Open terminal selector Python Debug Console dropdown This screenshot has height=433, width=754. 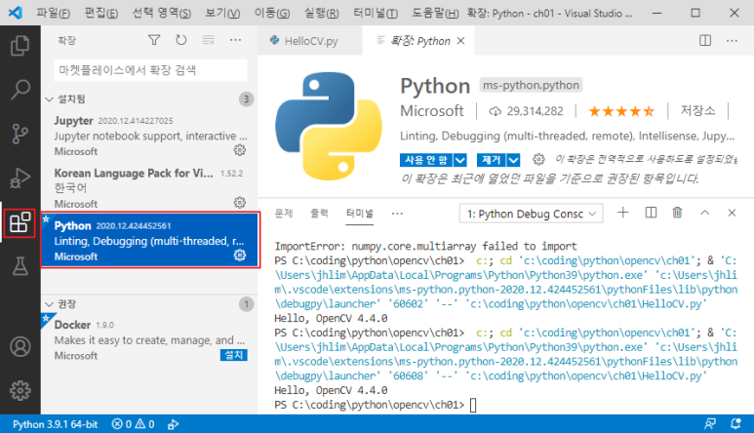(x=531, y=214)
